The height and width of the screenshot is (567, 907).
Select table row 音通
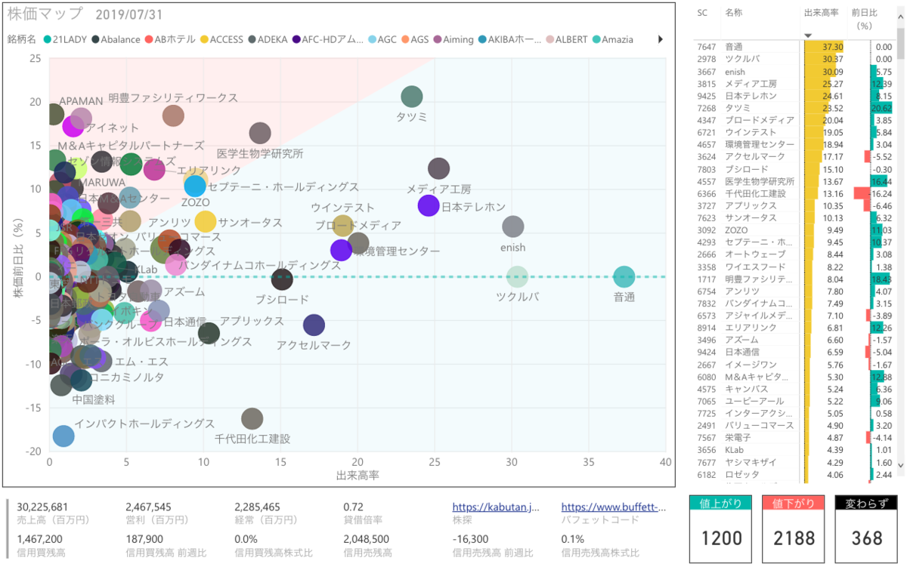tap(794, 47)
